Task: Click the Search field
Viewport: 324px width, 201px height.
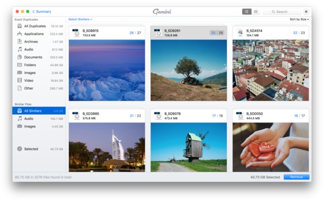Action: click(x=282, y=12)
